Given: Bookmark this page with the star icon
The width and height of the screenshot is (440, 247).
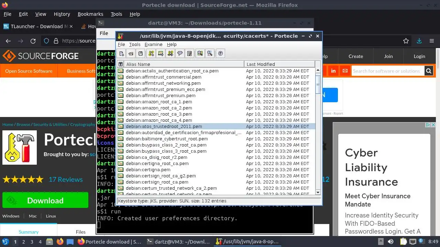Looking at the screenshot, I should [406, 41].
